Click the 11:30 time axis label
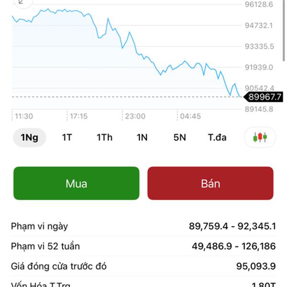The width and height of the screenshot is (287, 287). point(24,116)
